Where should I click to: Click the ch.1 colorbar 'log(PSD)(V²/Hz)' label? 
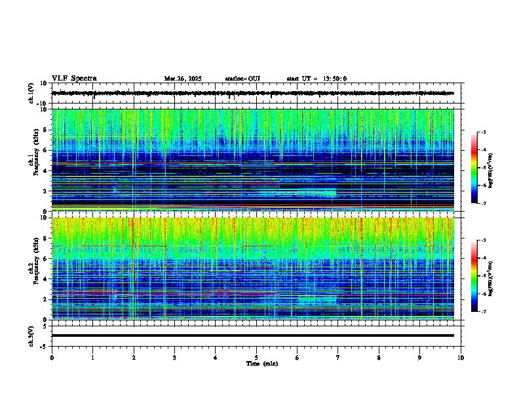(x=491, y=171)
